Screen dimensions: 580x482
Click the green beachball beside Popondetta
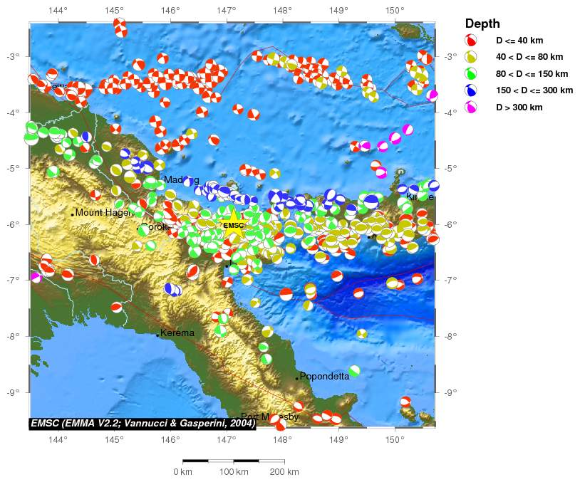coord(354,370)
